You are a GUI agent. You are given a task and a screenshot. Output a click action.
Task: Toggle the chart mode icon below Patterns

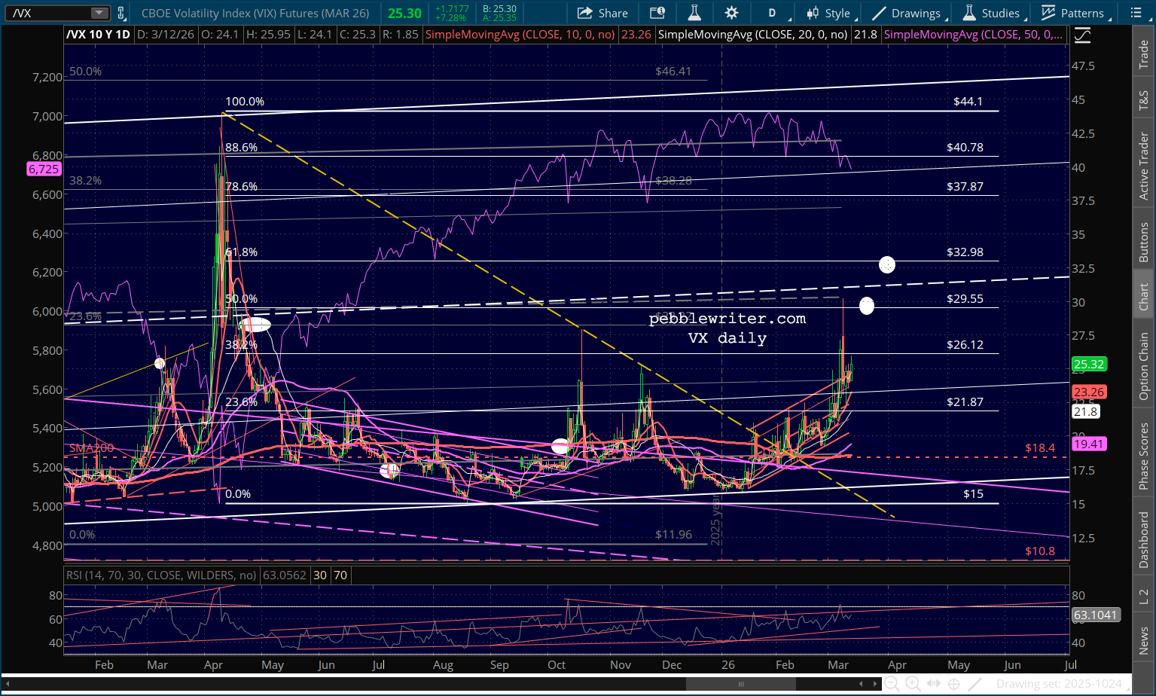[x=1082, y=35]
